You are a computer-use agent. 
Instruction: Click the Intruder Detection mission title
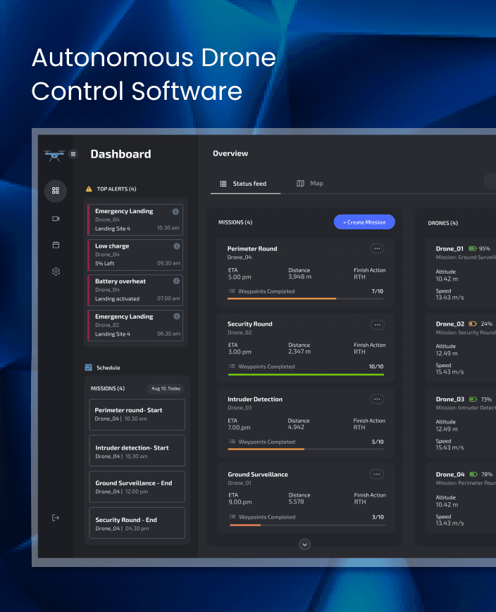tap(255, 400)
